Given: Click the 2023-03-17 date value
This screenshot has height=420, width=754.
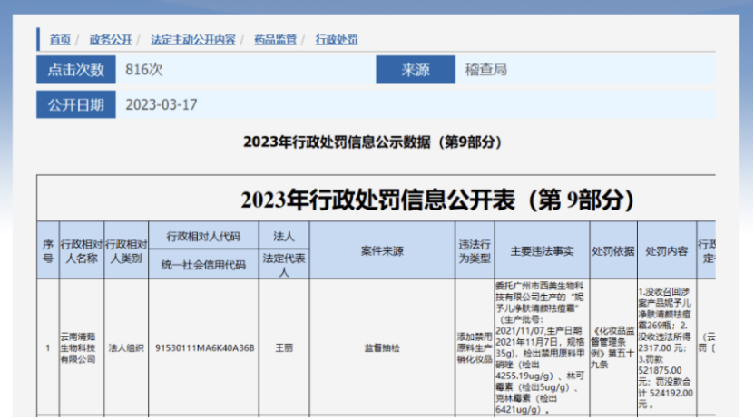Looking at the screenshot, I should click(x=162, y=104).
